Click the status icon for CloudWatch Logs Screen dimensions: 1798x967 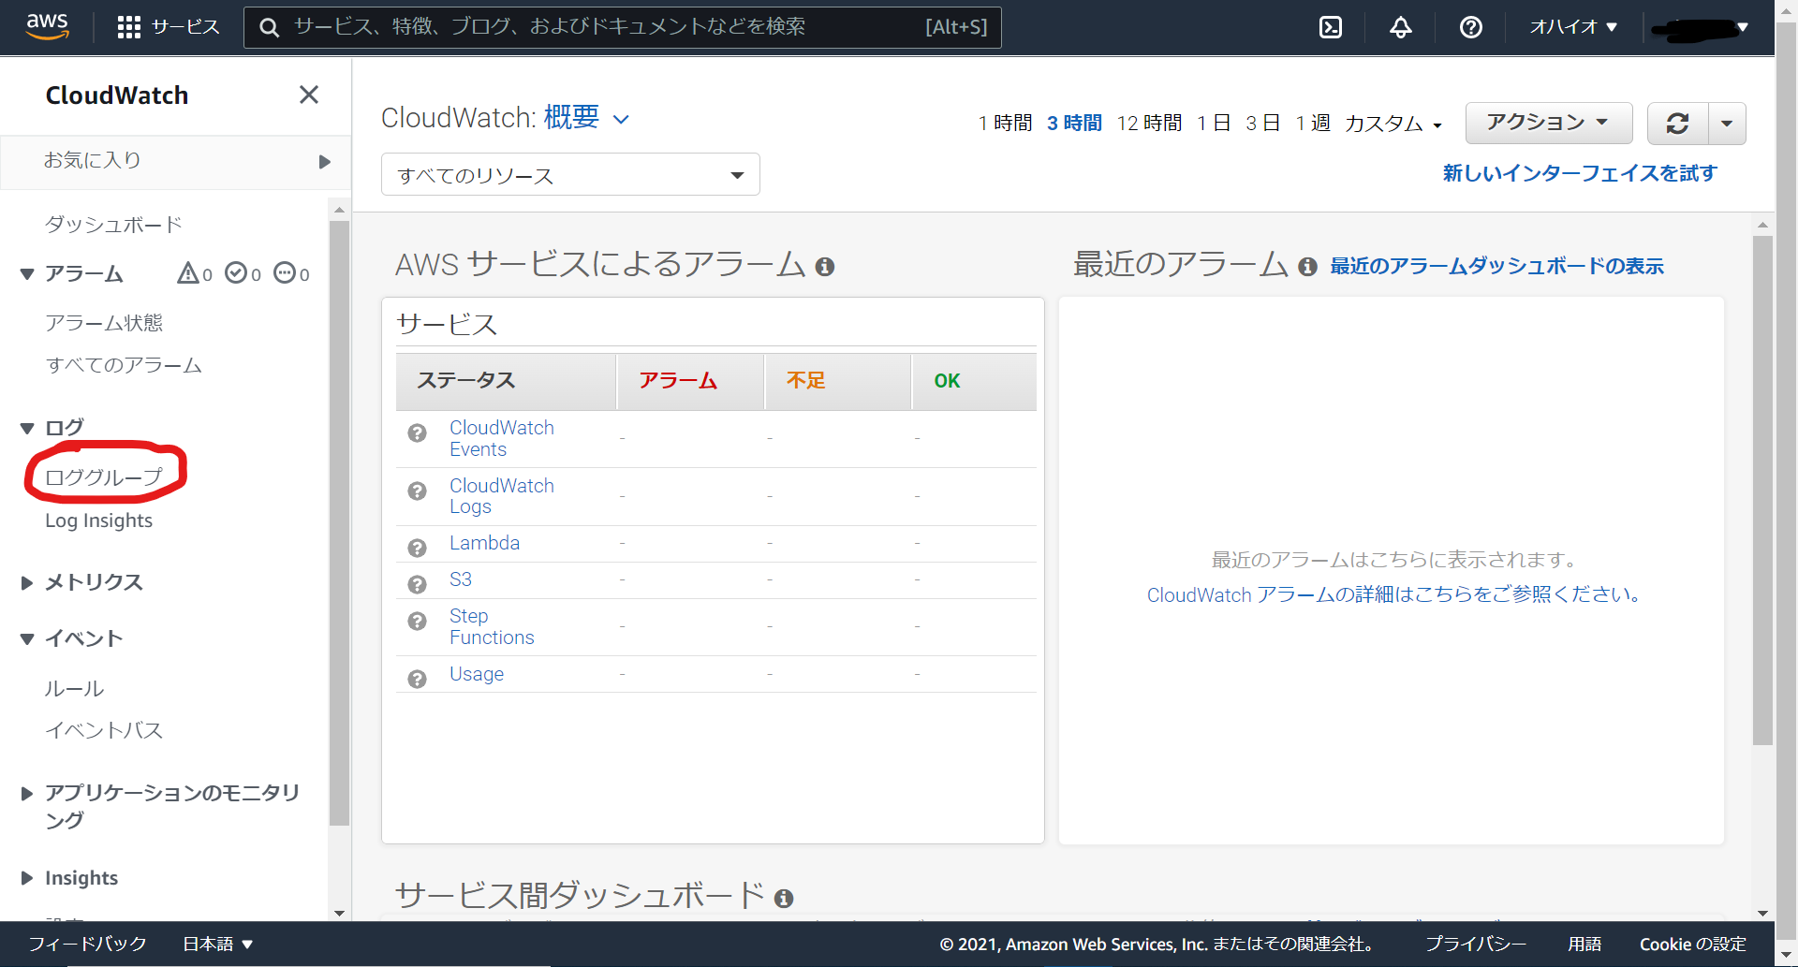[x=418, y=491]
